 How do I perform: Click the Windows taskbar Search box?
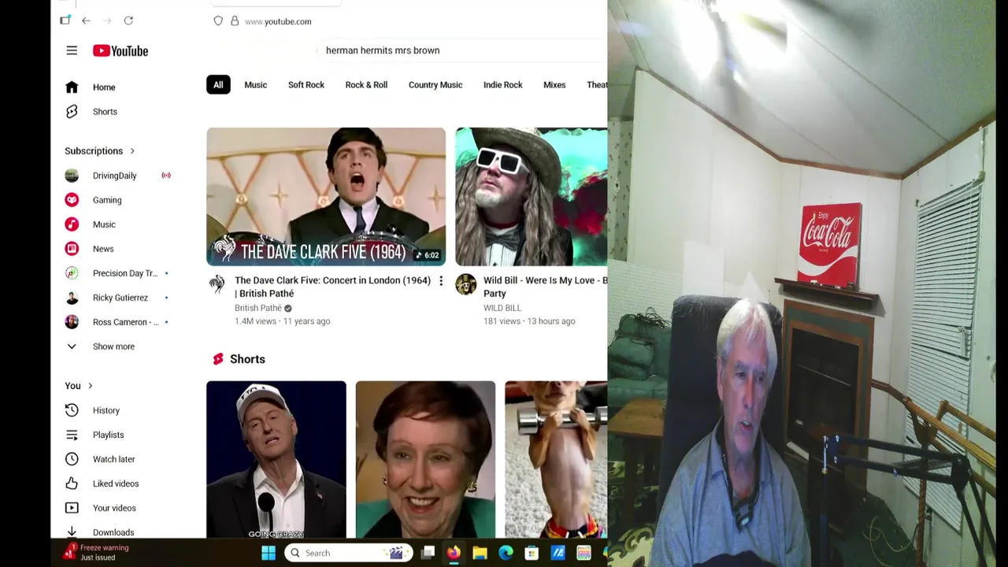pos(348,553)
